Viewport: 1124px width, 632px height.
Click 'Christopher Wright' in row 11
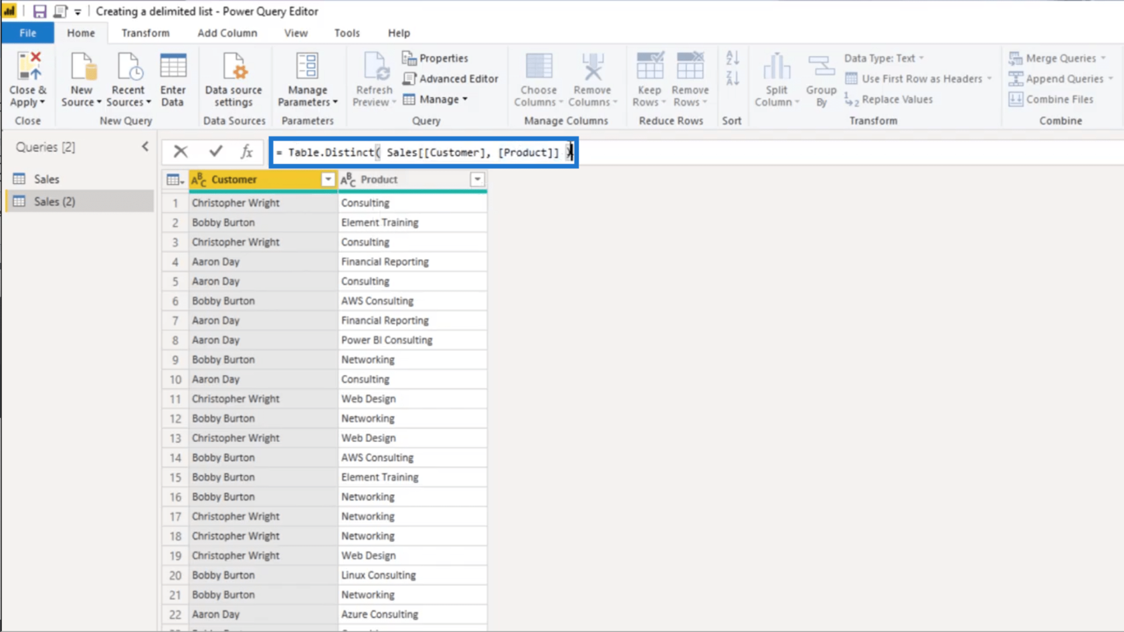(264, 399)
